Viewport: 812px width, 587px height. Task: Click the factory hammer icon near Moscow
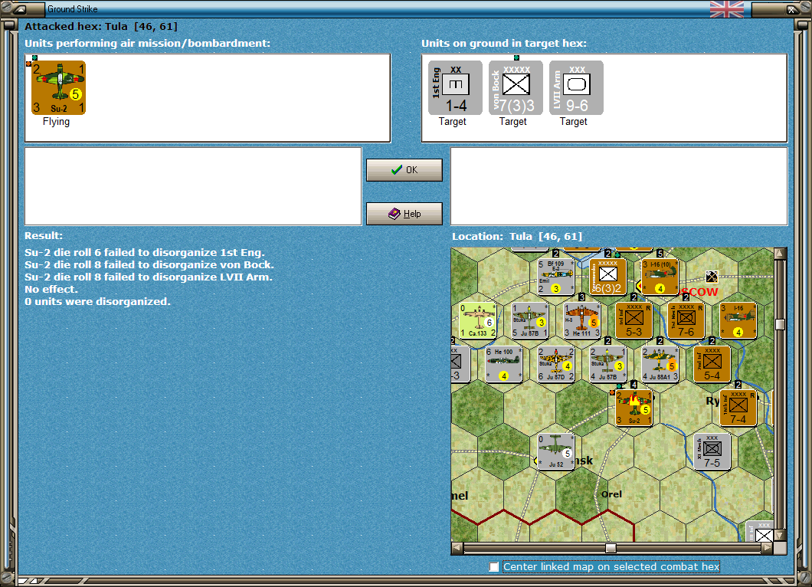pyautogui.click(x=712, y=277)
